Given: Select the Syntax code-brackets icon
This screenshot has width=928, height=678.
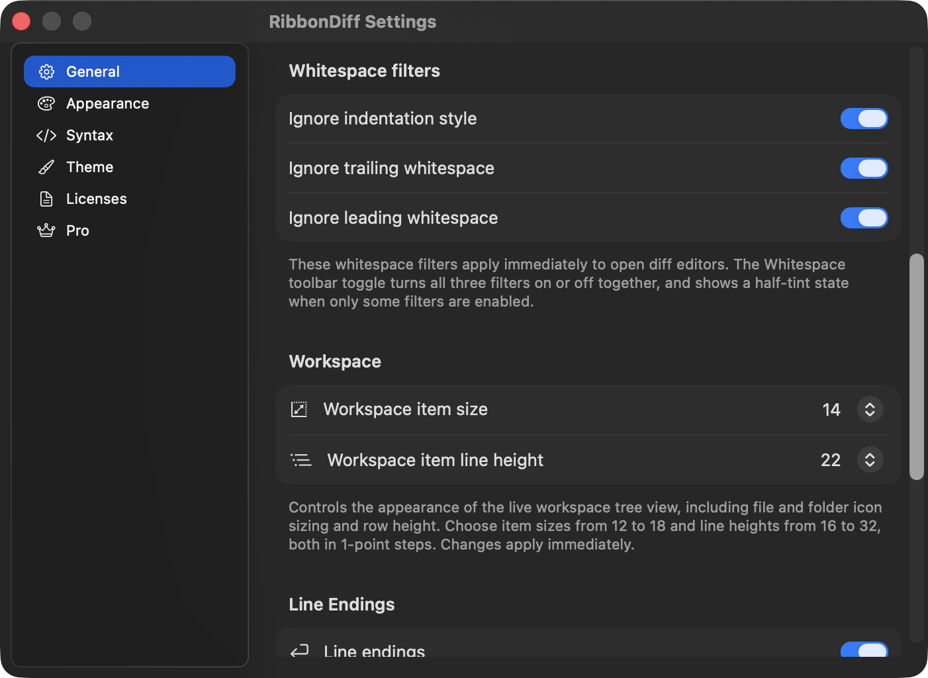Looking at the screenshot, I should tap(46, 135).
